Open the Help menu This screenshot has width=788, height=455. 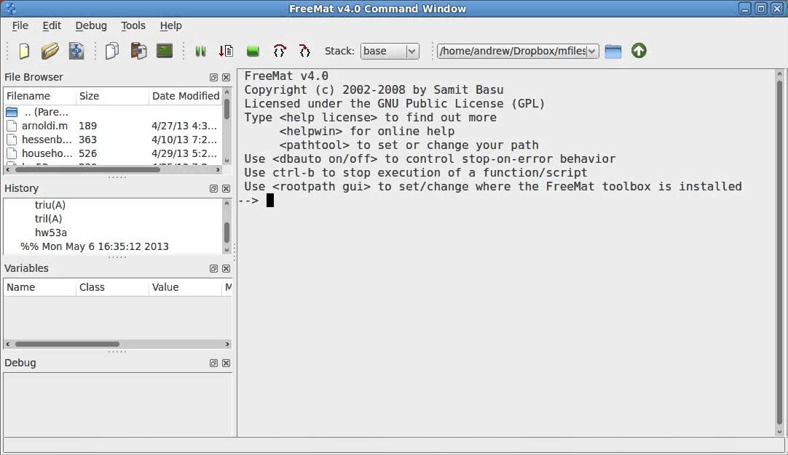click(171, 25)
